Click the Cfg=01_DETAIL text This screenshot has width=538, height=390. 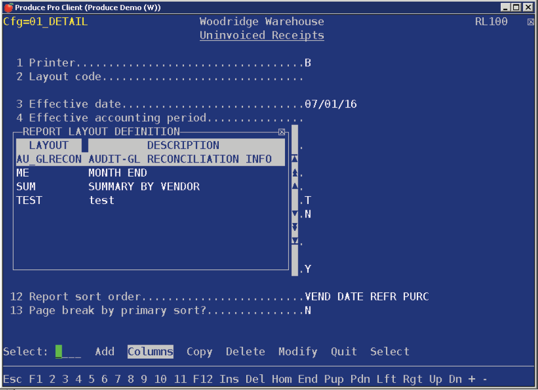coord(45,22)
